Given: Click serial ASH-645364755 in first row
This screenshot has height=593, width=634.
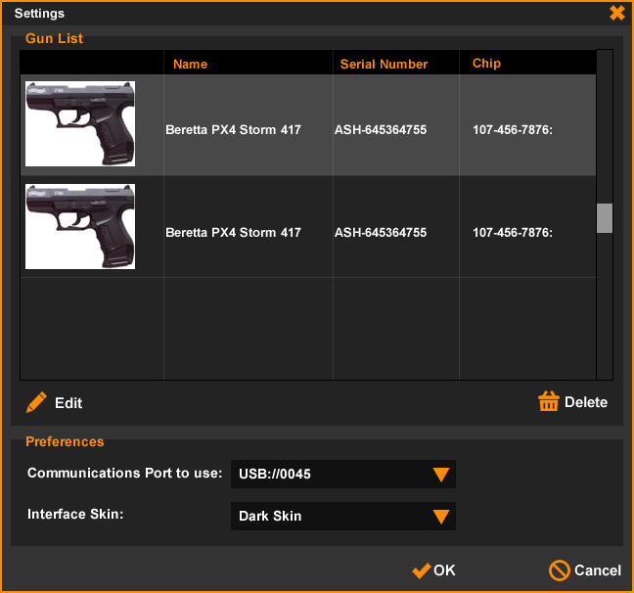Looking at the screenshot, I should point(381,130).
